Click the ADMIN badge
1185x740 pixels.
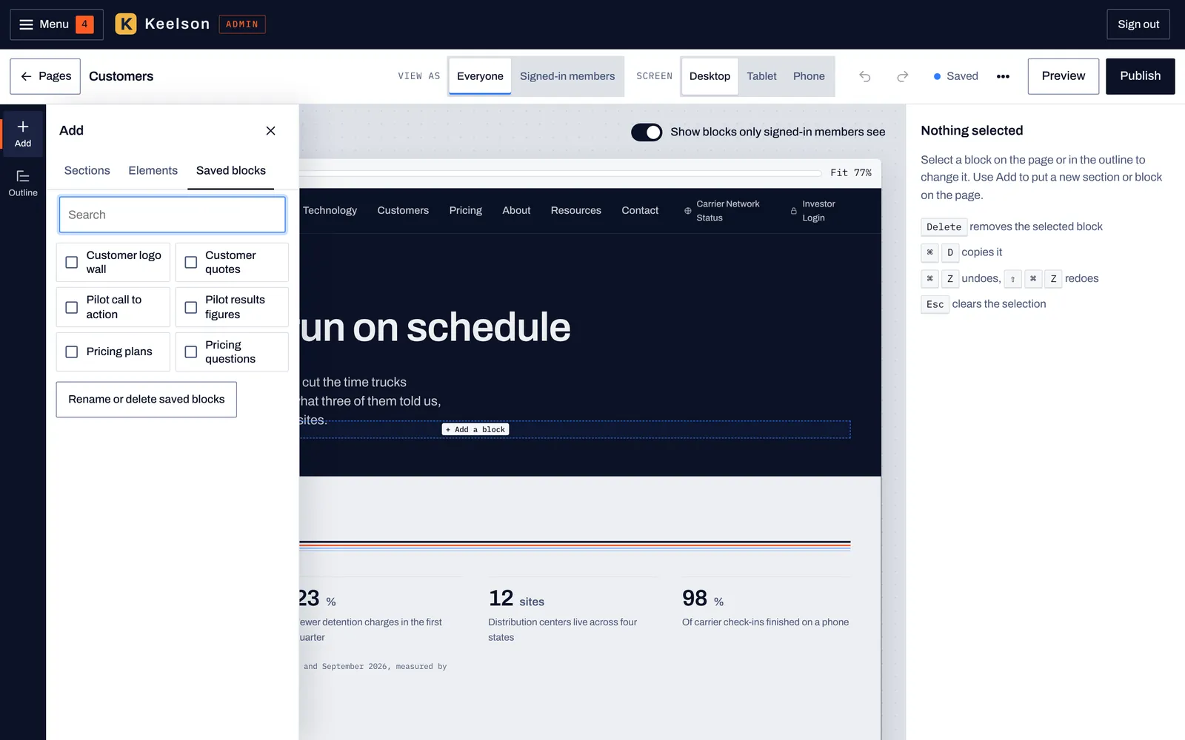pos(242,24)
